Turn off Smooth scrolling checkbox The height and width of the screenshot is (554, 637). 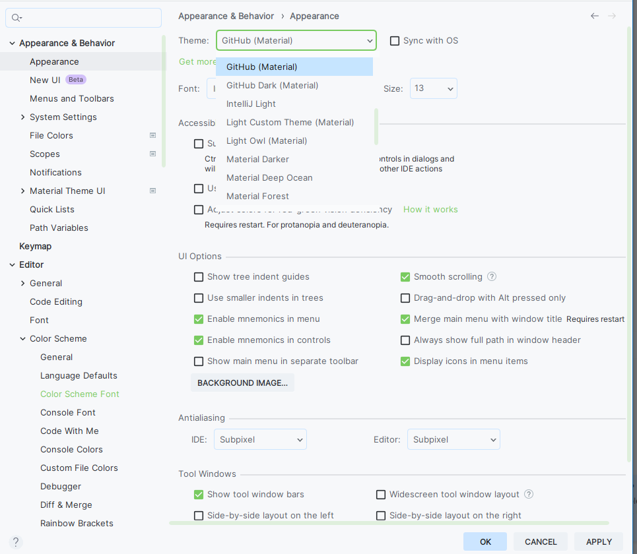pos(405,277)
